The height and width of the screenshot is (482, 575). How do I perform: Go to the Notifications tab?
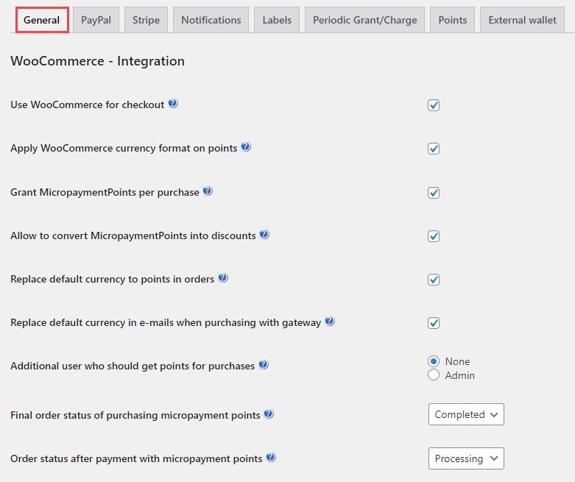[x=211, y=20]
